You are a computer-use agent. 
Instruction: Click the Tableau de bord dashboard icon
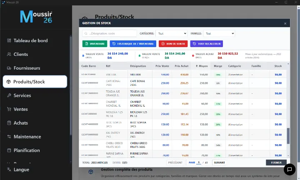(9, 40)
